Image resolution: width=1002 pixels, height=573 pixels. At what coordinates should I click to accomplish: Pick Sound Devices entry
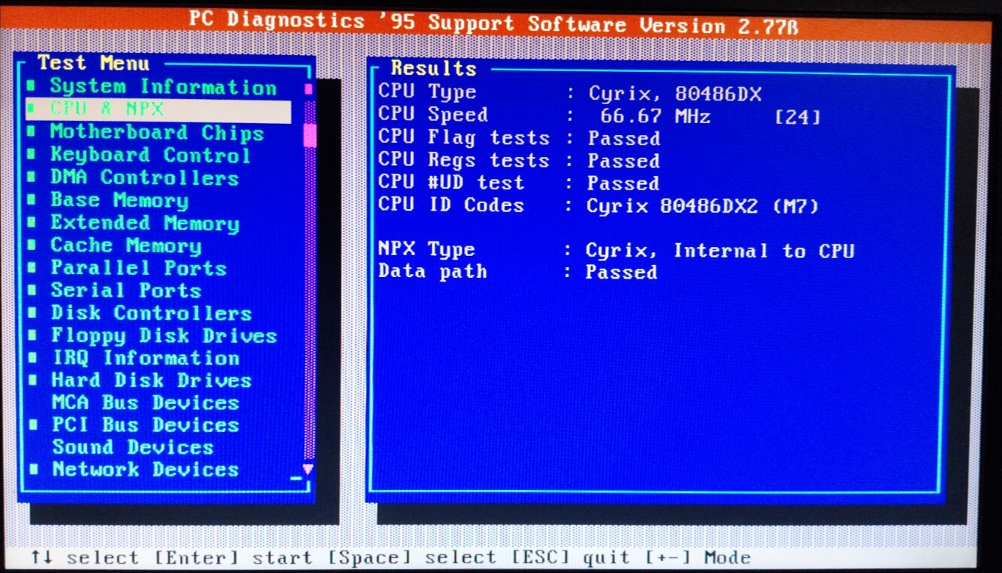tap(133, 447)
